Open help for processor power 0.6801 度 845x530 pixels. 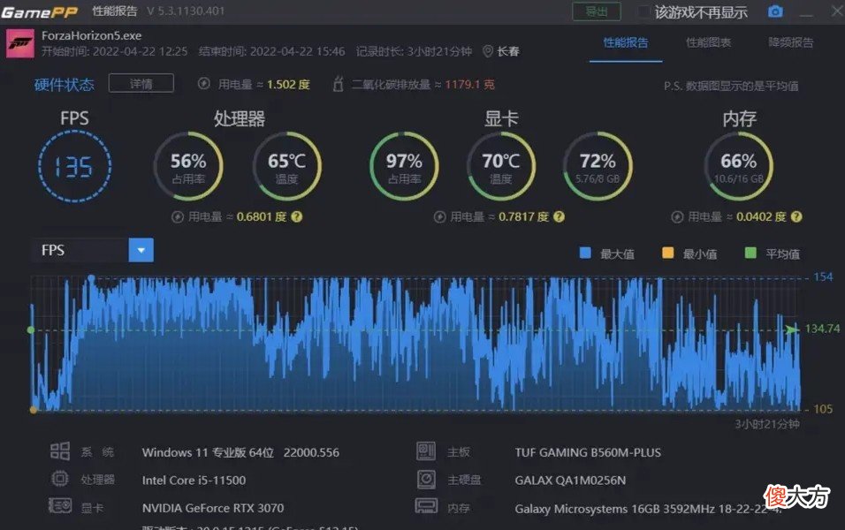click(296, 216)
